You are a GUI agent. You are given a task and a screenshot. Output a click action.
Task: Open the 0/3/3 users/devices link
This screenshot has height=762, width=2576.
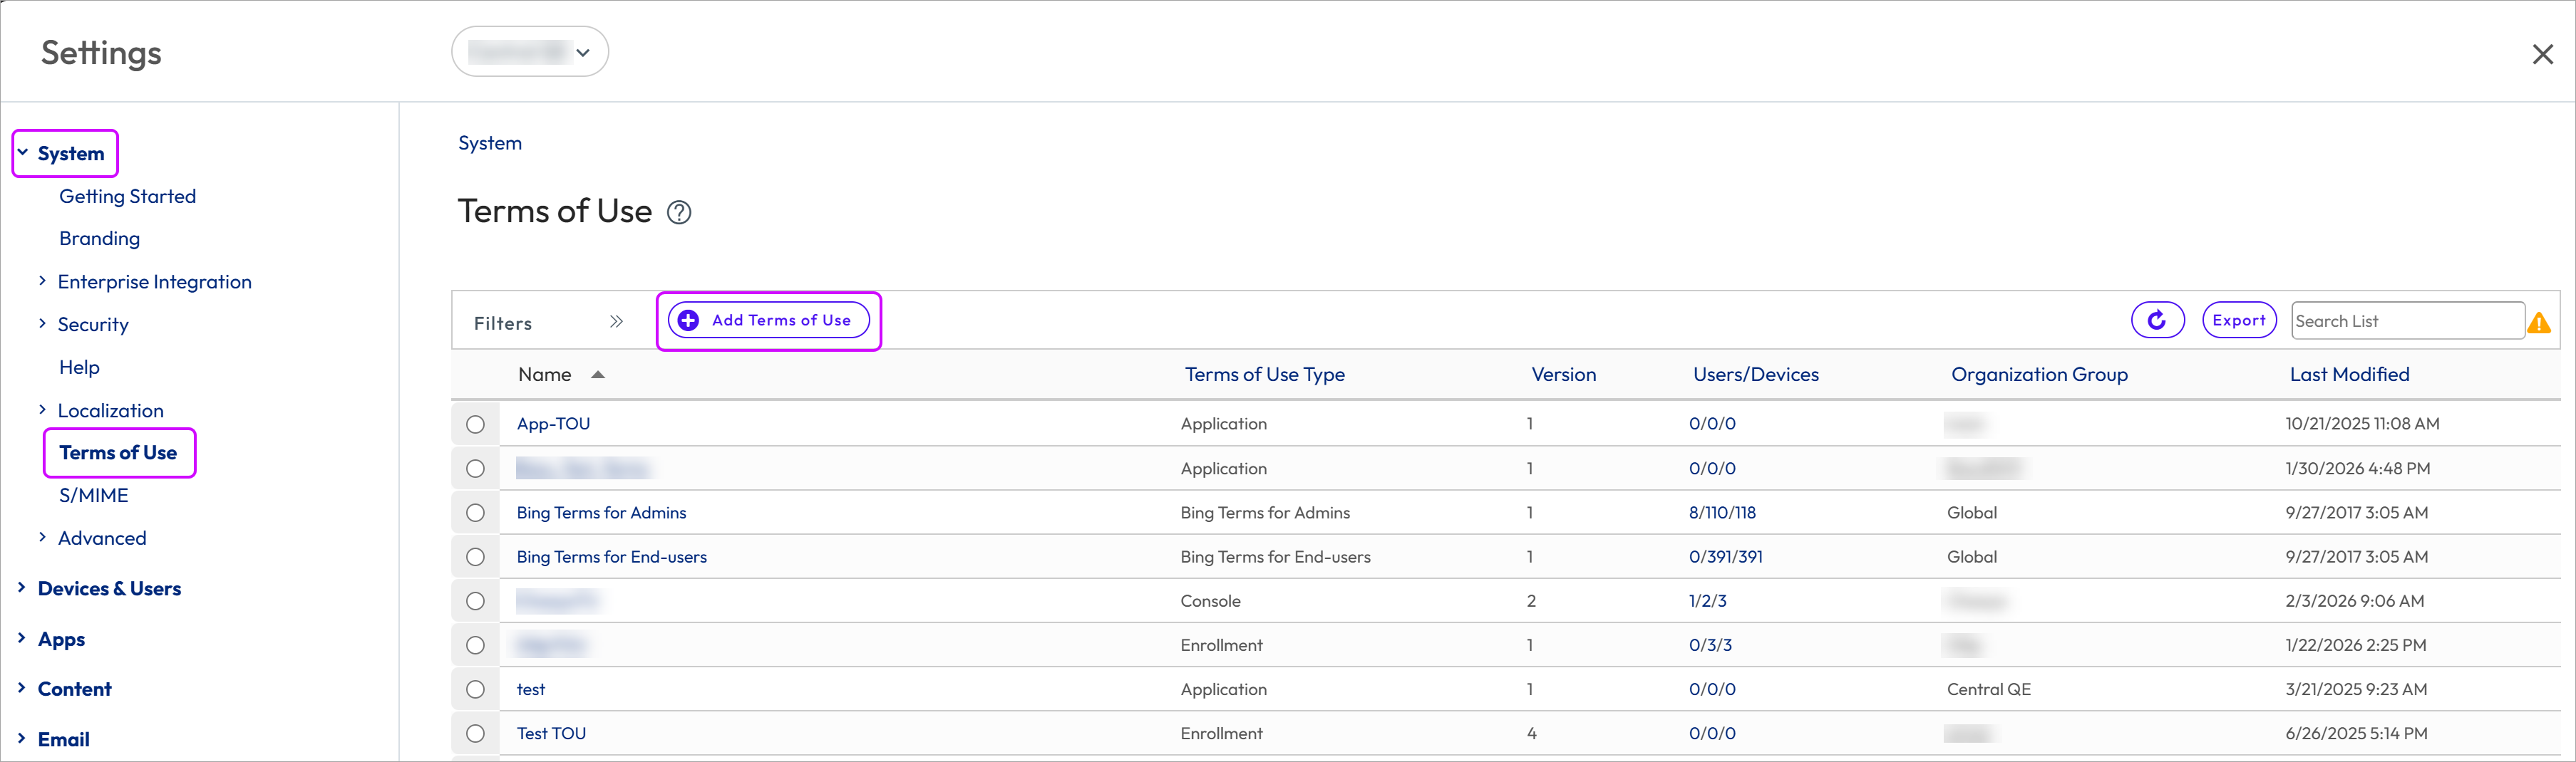(x=1710, y=645)
